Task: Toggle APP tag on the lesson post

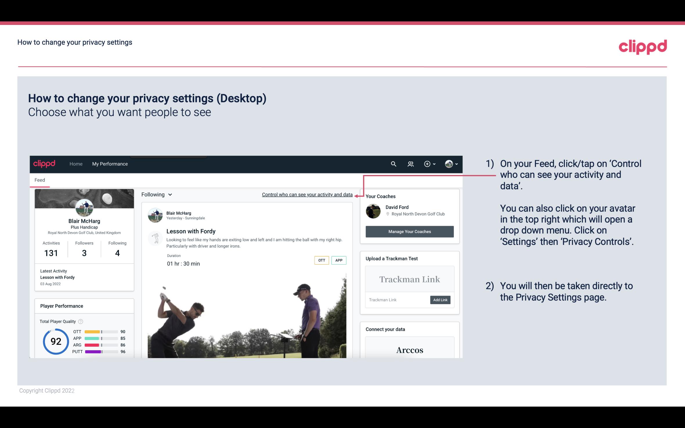Action: 339,260
